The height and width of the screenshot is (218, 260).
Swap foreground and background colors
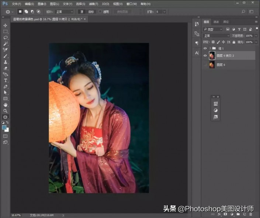(7, 122)
